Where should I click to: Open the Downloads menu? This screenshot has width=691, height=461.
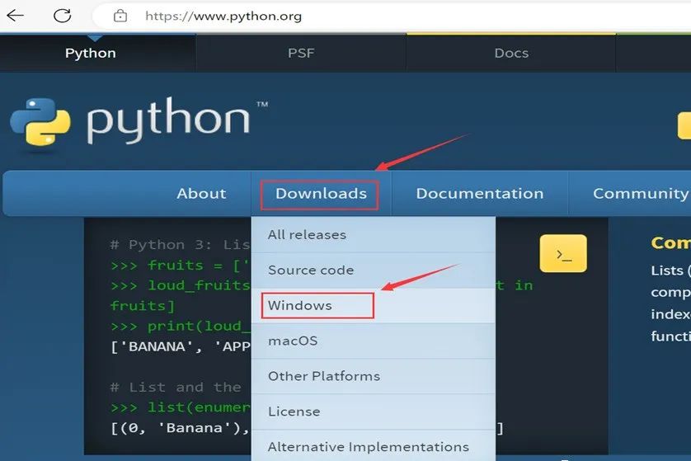[321, 194]
